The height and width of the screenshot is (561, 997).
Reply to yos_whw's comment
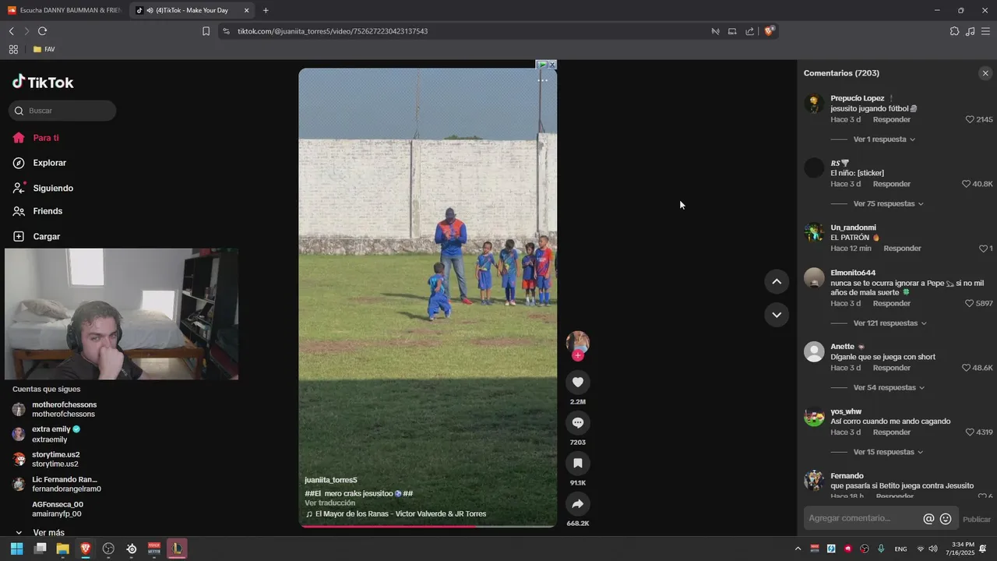coord(892,432)
